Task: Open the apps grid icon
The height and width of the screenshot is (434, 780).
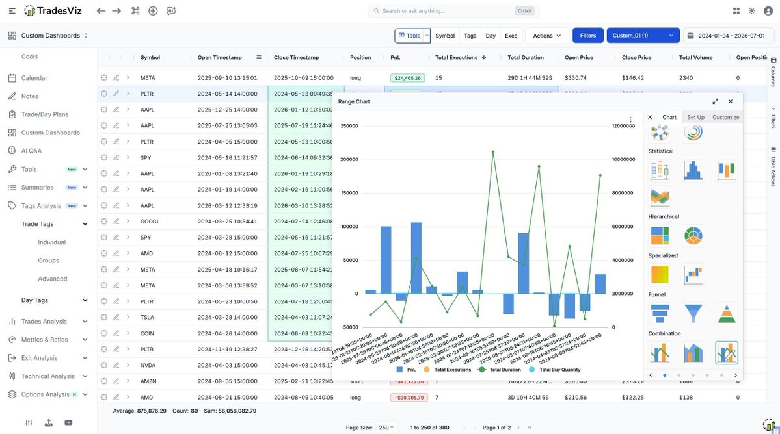Action: tap(736, 11)
